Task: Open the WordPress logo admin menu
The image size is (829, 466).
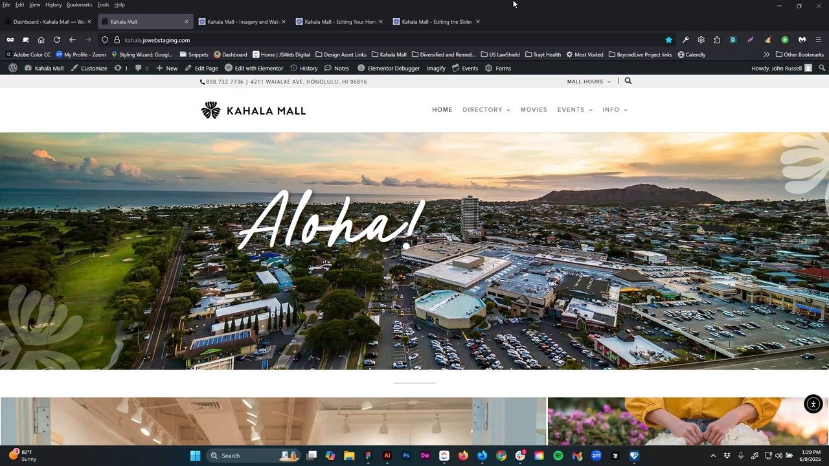Action: click(13, 68)
